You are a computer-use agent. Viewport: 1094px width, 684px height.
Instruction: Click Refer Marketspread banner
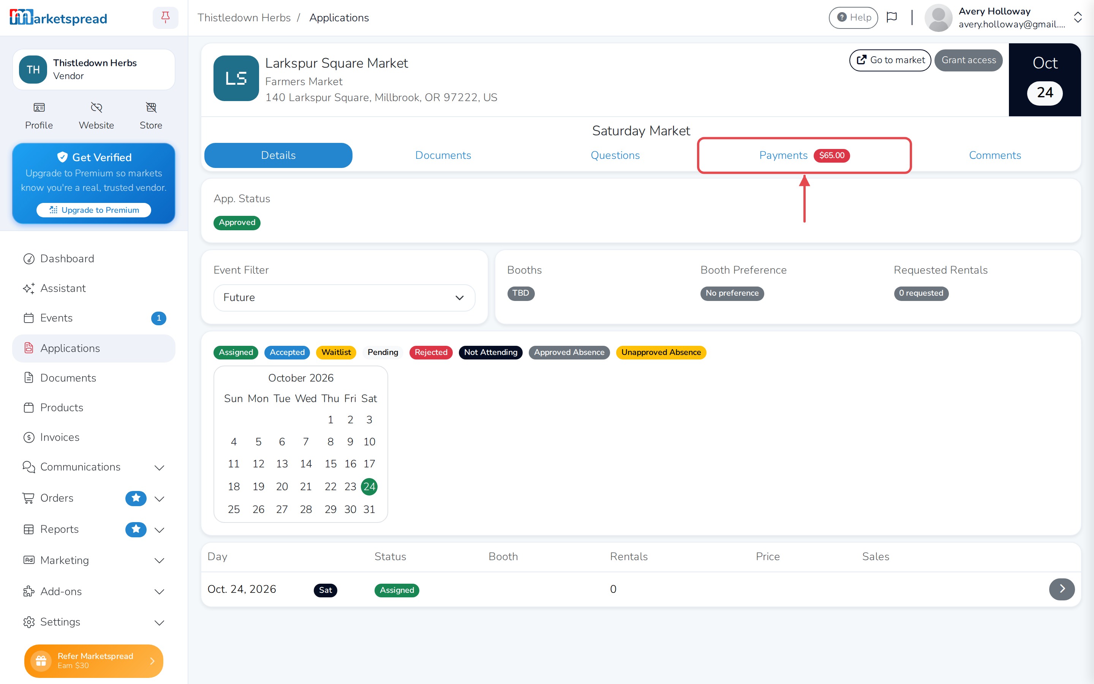click(x=93, y=661)
